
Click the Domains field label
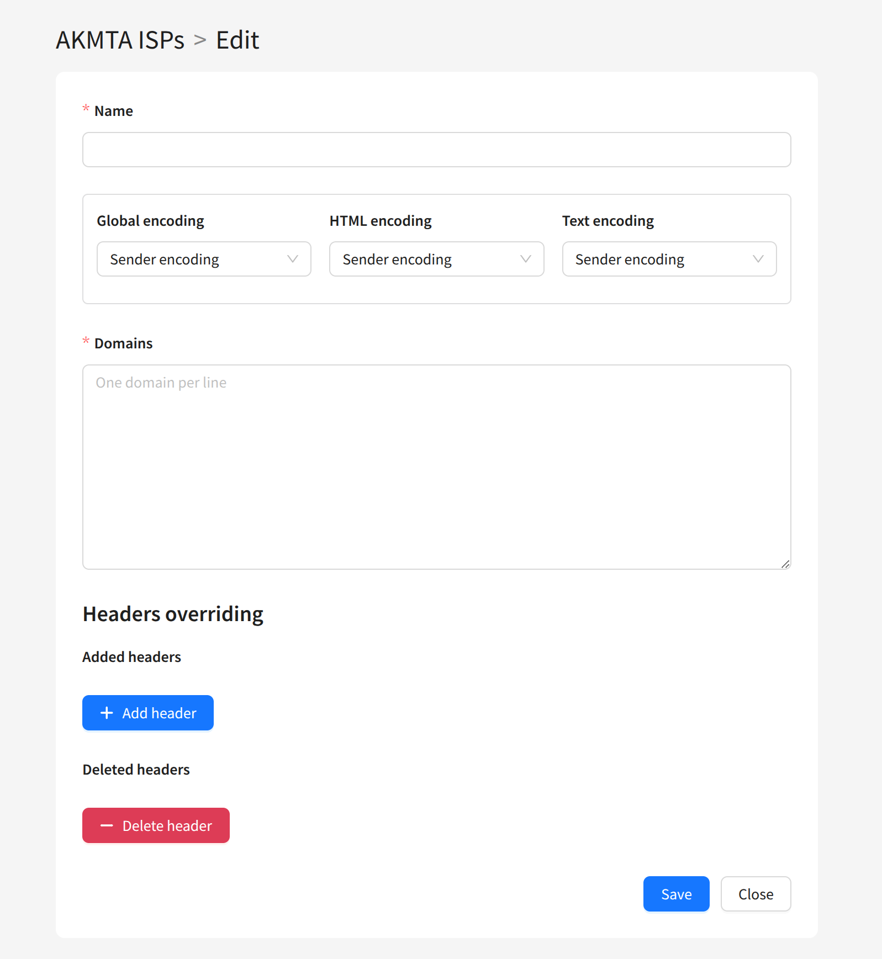point(123,343)
